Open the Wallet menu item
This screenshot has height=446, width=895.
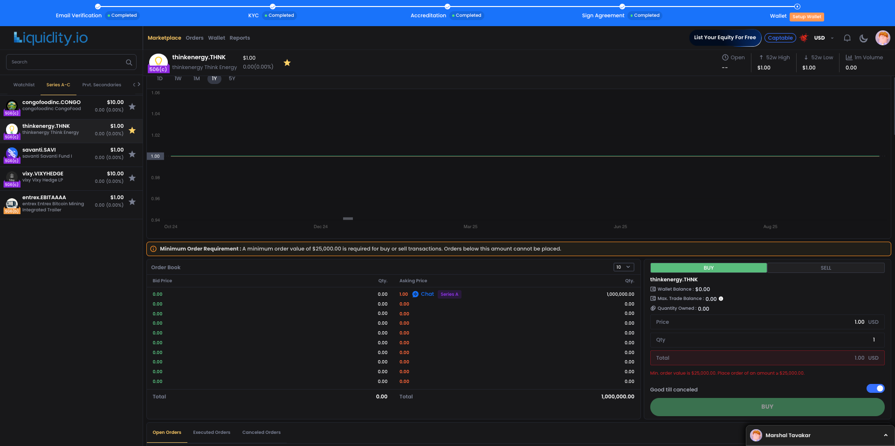[216, 38]
